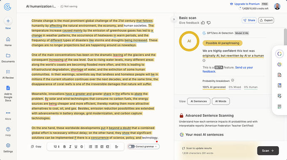Insert a bulleted list
Viewport: 287px width, 160px height.
coord(96,147)
